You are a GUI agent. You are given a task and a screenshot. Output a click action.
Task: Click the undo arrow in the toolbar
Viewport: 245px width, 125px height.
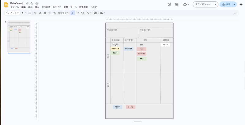[35, 13]
